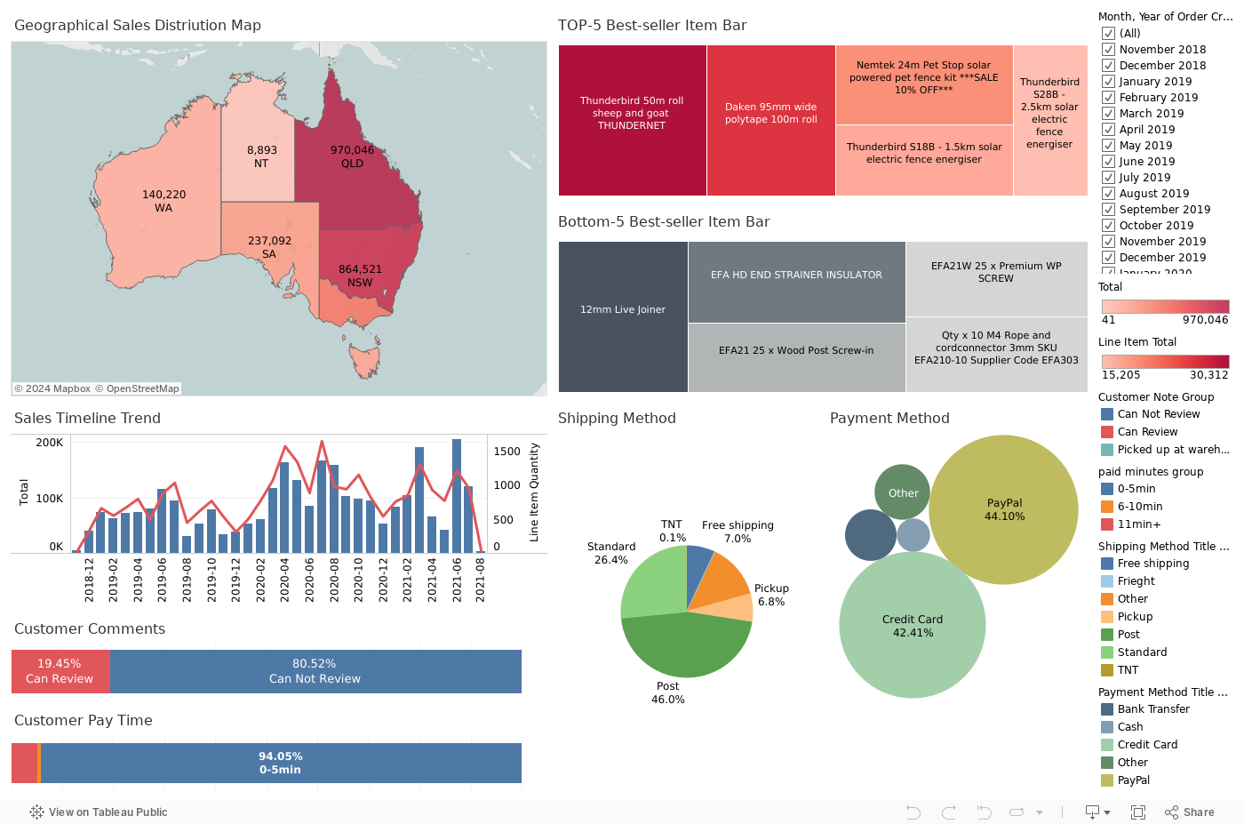Screen dimensions: 1244x824
Task: Select Thunderbird 50m roll treemap tile
Action: pyautogui.click(x=632, y=120)
